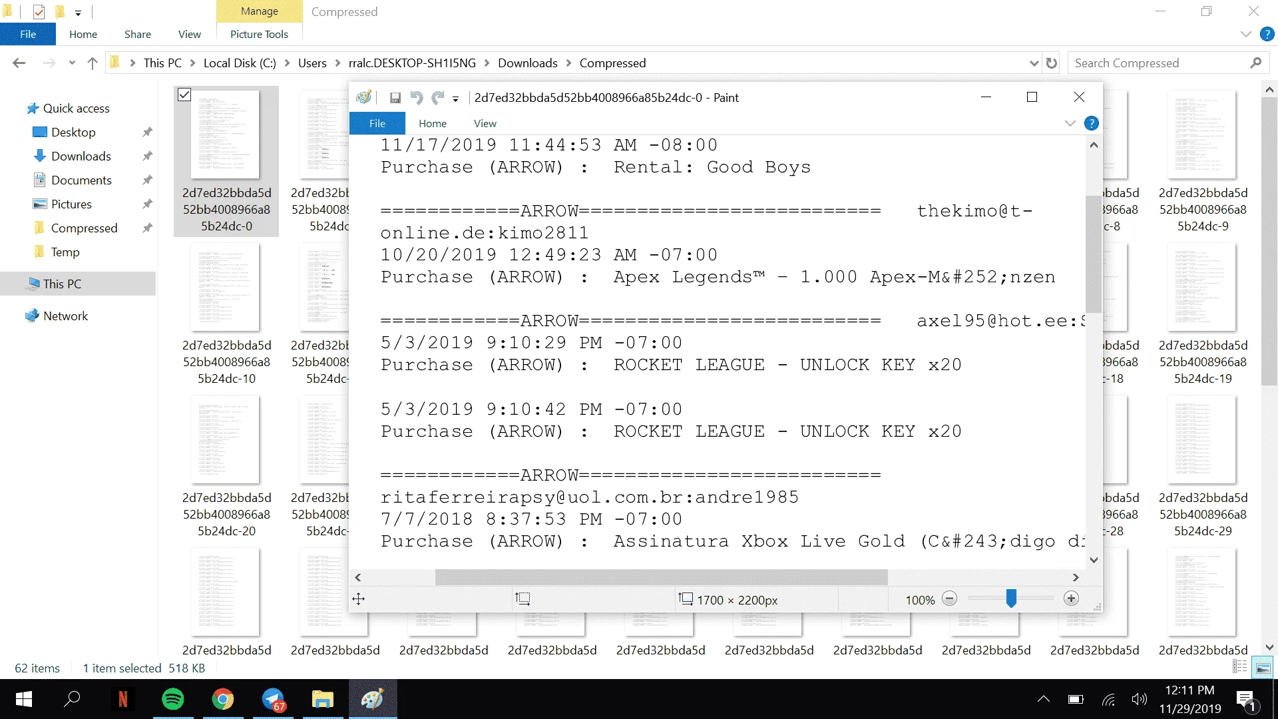The height and width of the screenshot is (719, 1278).
Task: Open the Windows Start menu
Action: (24, 699)
